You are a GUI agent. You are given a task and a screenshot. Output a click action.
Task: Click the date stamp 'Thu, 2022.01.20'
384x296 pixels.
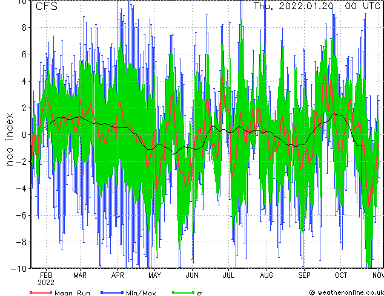point(293,6)
